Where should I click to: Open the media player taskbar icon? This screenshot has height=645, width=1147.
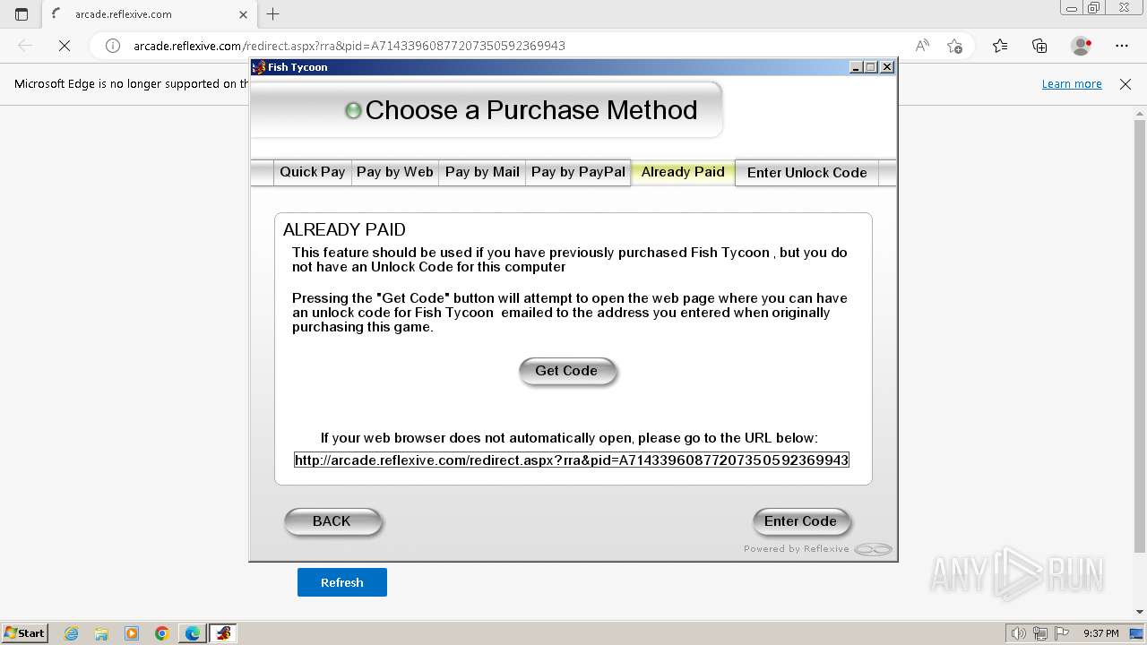132,633
